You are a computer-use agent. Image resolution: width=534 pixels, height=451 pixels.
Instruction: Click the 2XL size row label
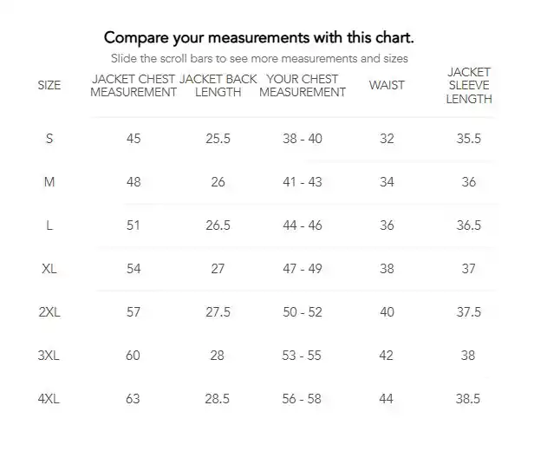pyautogui.click(x=49, y=312)
